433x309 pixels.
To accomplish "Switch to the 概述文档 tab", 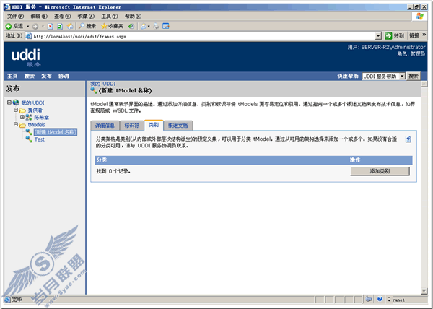I will (x=178, y=126).
